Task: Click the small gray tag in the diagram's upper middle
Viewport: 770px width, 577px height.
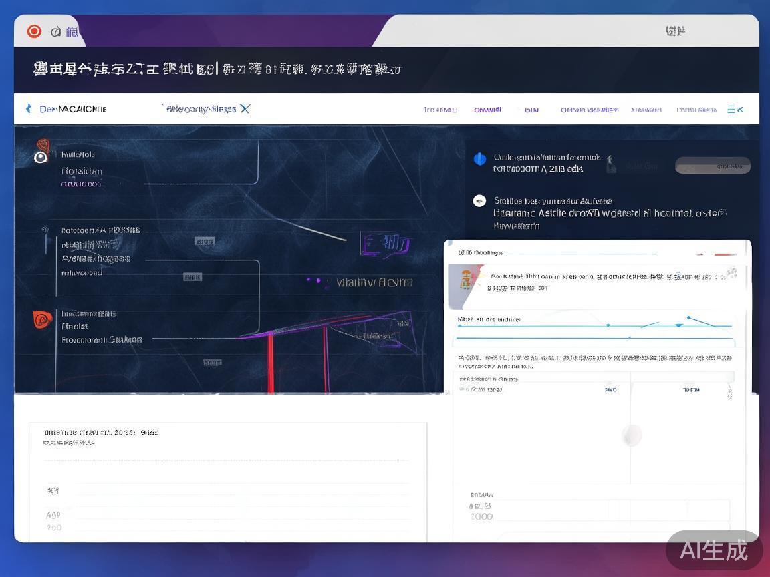Action: click(x=204, y=241)
